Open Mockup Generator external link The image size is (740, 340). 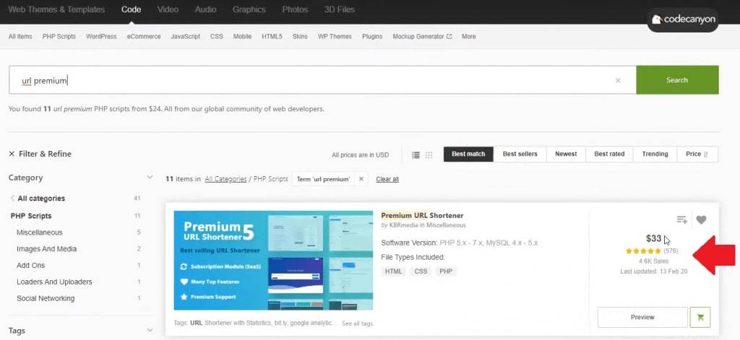[x=422, y=36]
